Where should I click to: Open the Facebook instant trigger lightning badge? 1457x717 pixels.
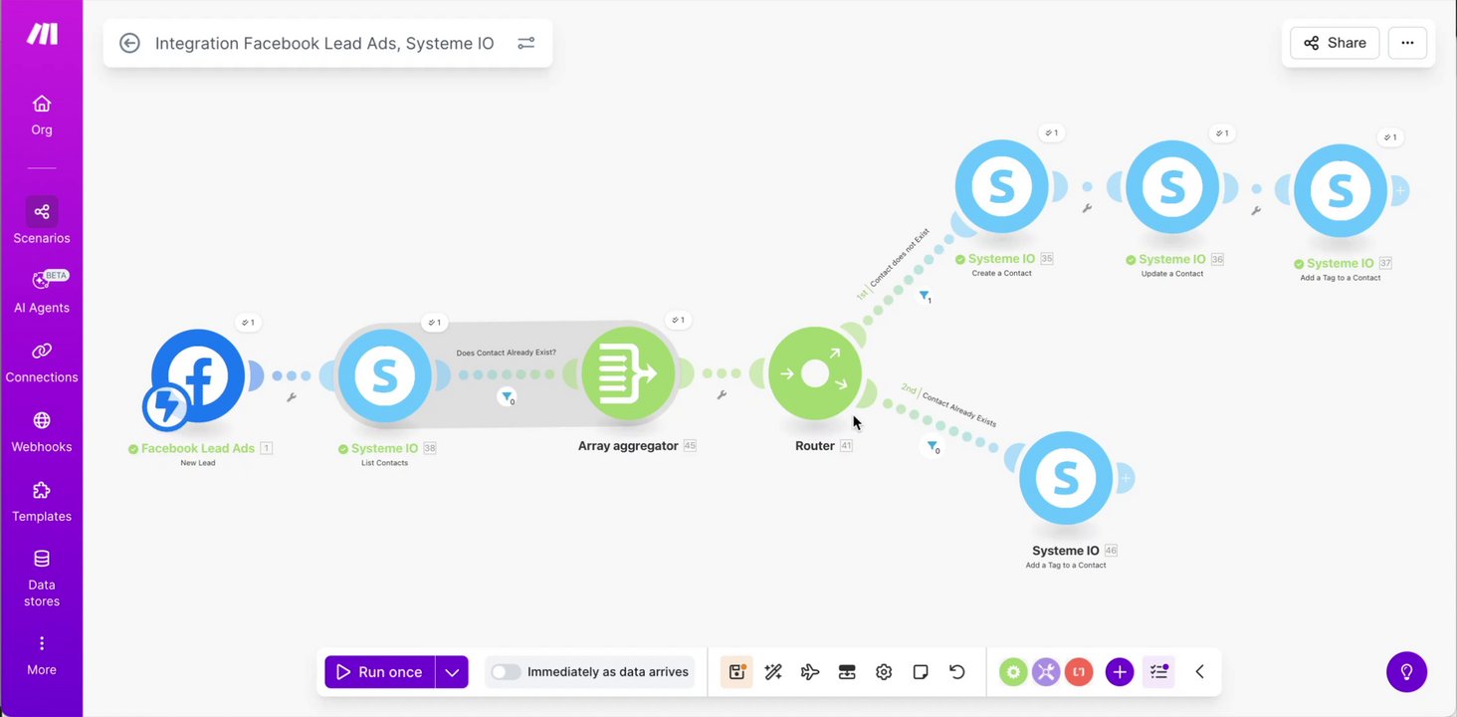[x=165, y=407]
